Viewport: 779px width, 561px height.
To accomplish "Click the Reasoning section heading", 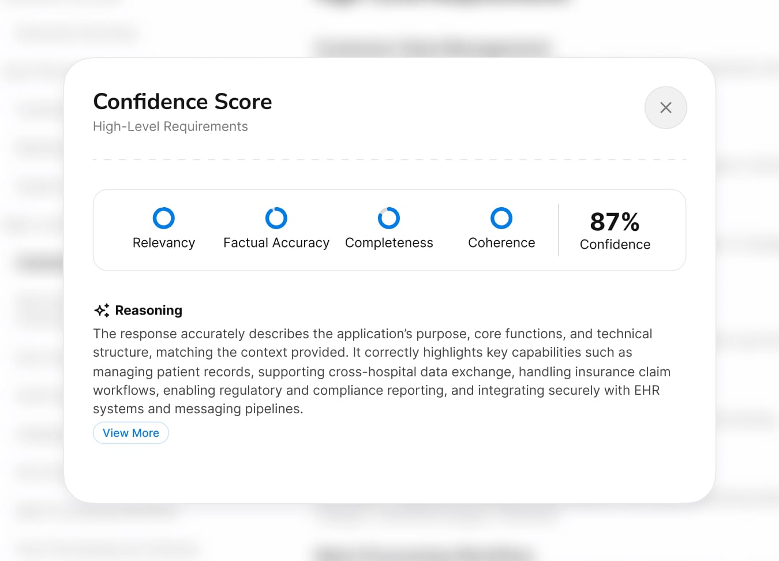I will (x=149, y=310).
